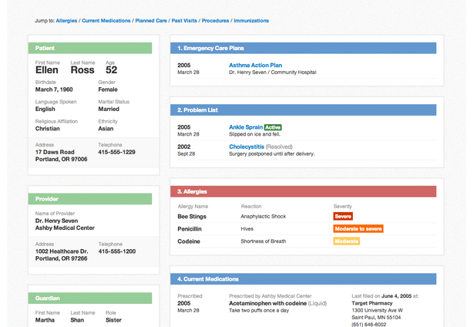Open the Asthma Action Plan link

click(255, 65)
